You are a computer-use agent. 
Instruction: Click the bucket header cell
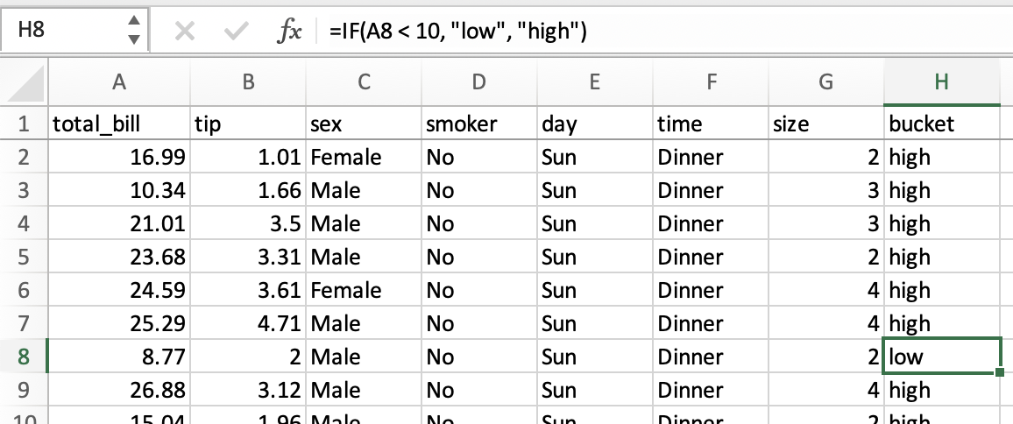(x=941, y=124)
